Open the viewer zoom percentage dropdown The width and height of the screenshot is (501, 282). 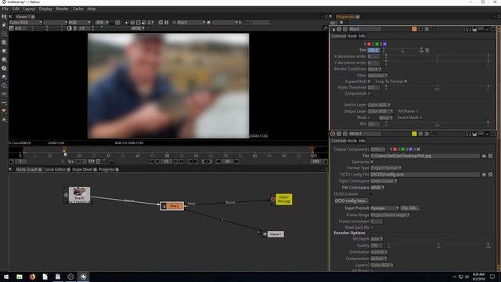(102, 23)
